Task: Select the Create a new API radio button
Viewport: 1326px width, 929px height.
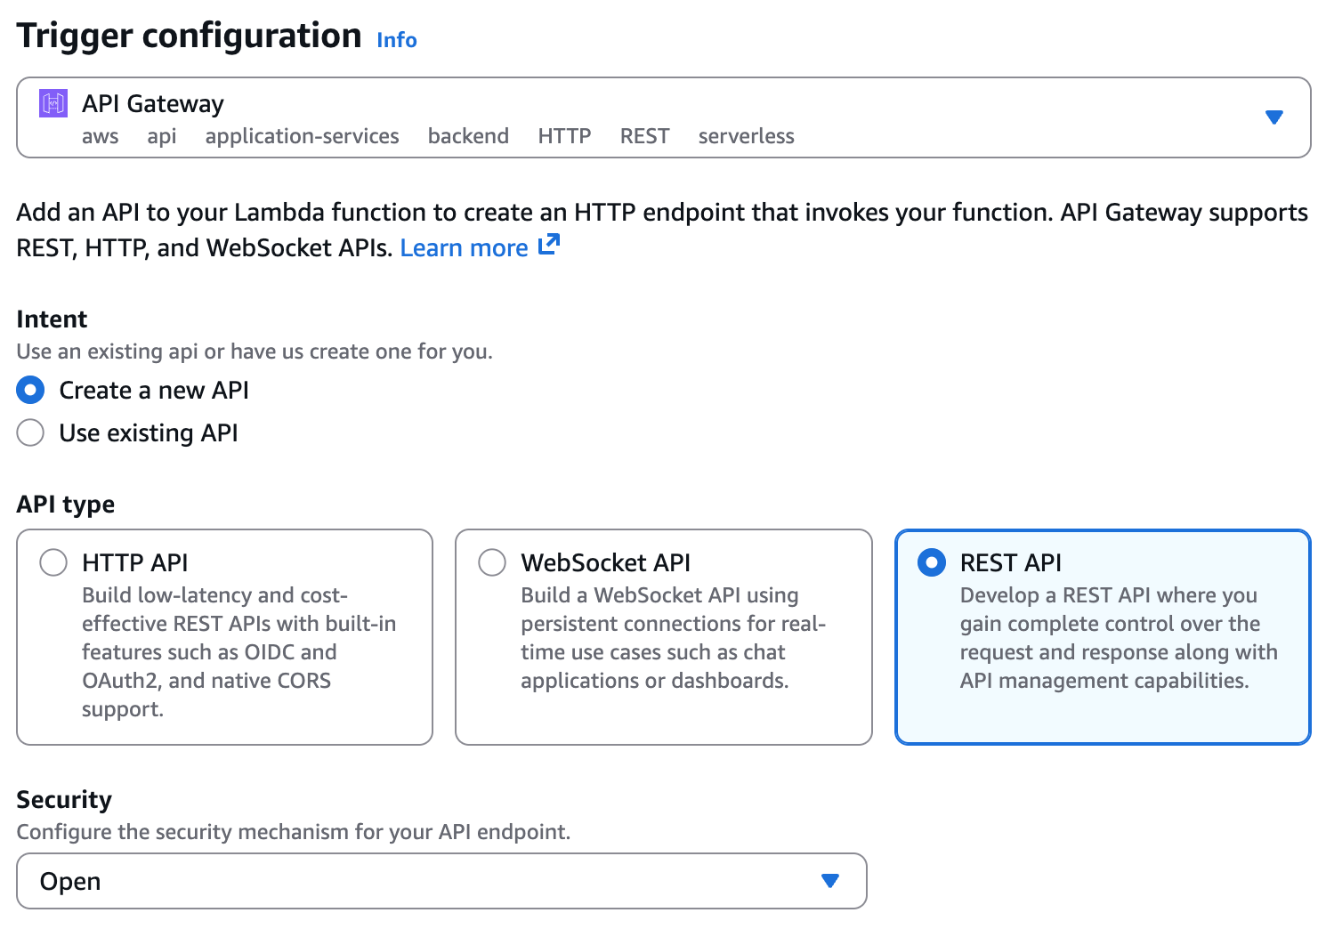Action: [30, 390]
